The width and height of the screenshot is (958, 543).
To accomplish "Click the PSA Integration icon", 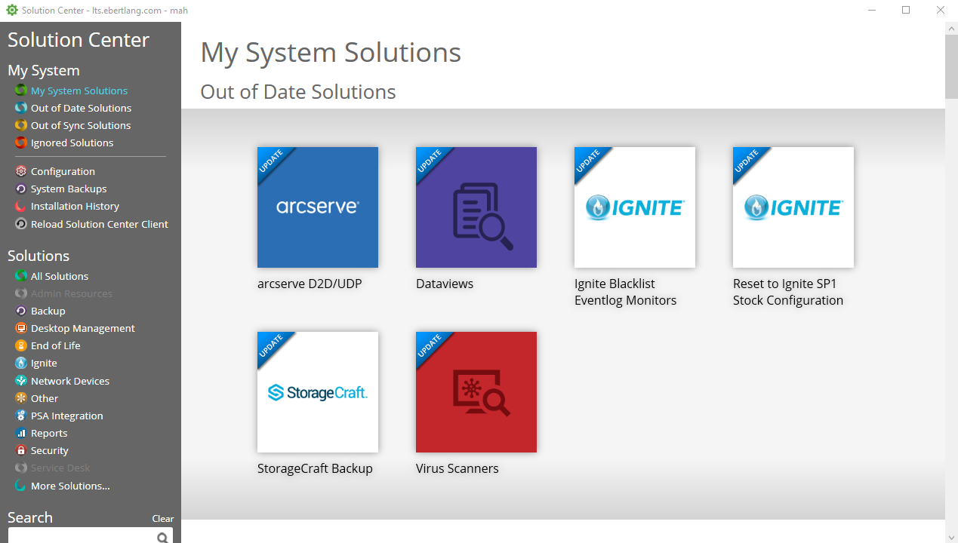I will [x=21, y=416].
